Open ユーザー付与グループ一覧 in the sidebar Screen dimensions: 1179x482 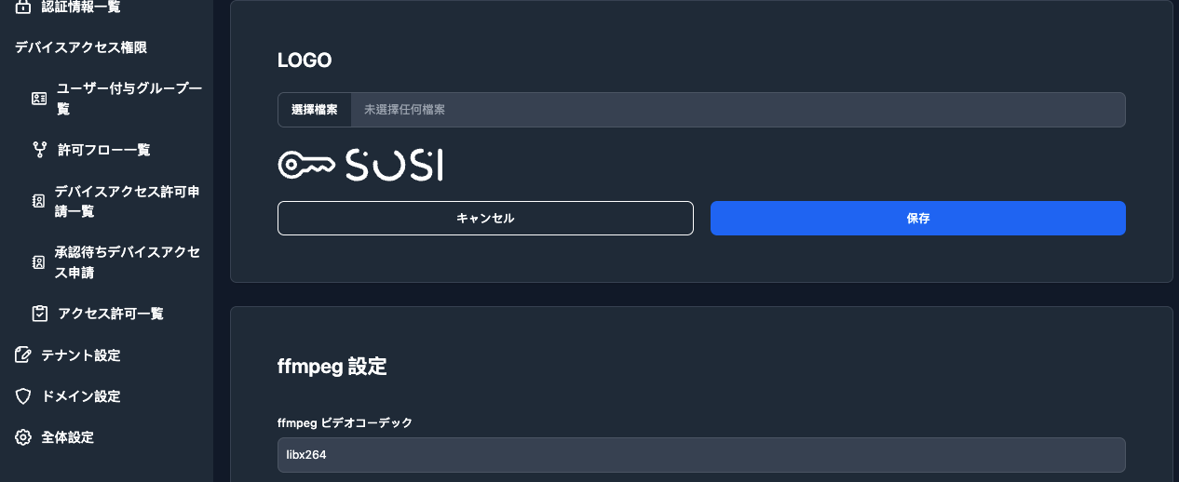point(129,98)
